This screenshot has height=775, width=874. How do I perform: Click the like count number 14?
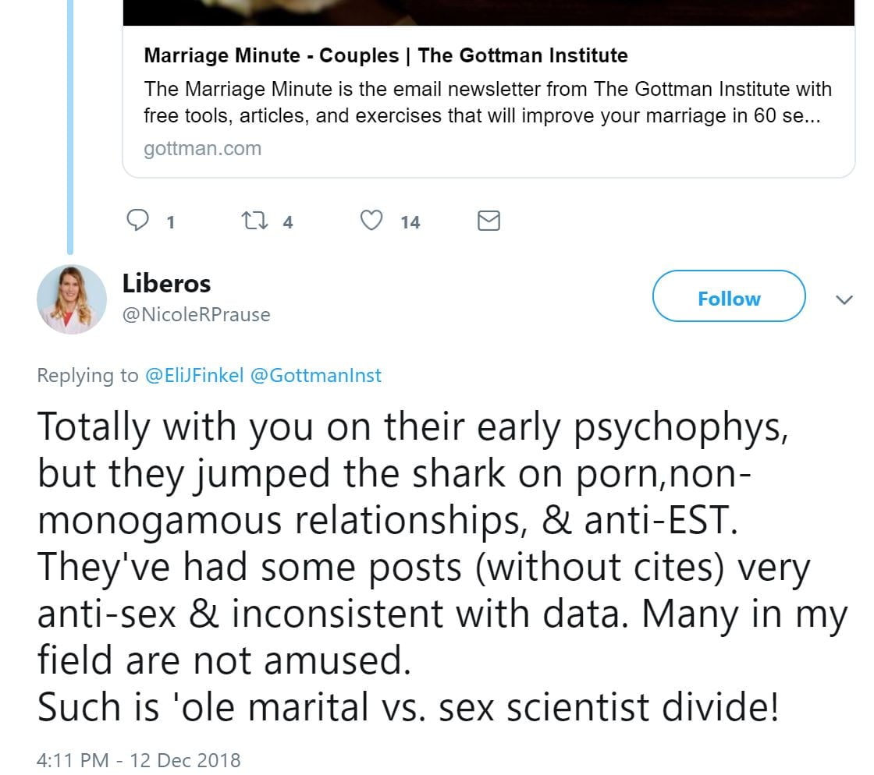[410, 223]
